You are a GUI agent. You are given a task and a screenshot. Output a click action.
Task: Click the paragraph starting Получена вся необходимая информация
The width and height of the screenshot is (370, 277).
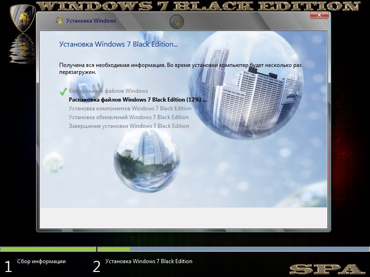click(180, 68)
